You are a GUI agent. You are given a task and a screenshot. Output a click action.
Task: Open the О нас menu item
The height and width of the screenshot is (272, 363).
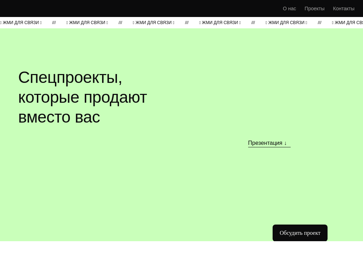(289, 8)
